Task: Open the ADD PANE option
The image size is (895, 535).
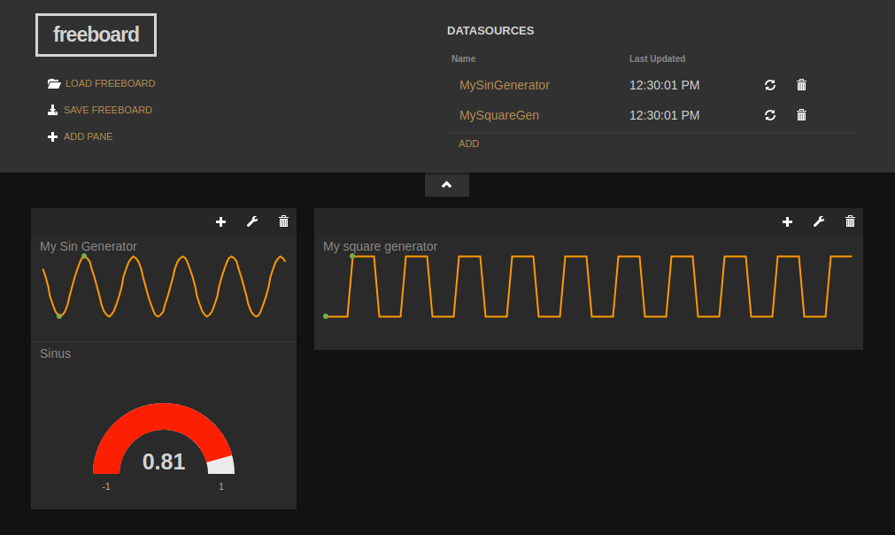Action: [87, 136]
